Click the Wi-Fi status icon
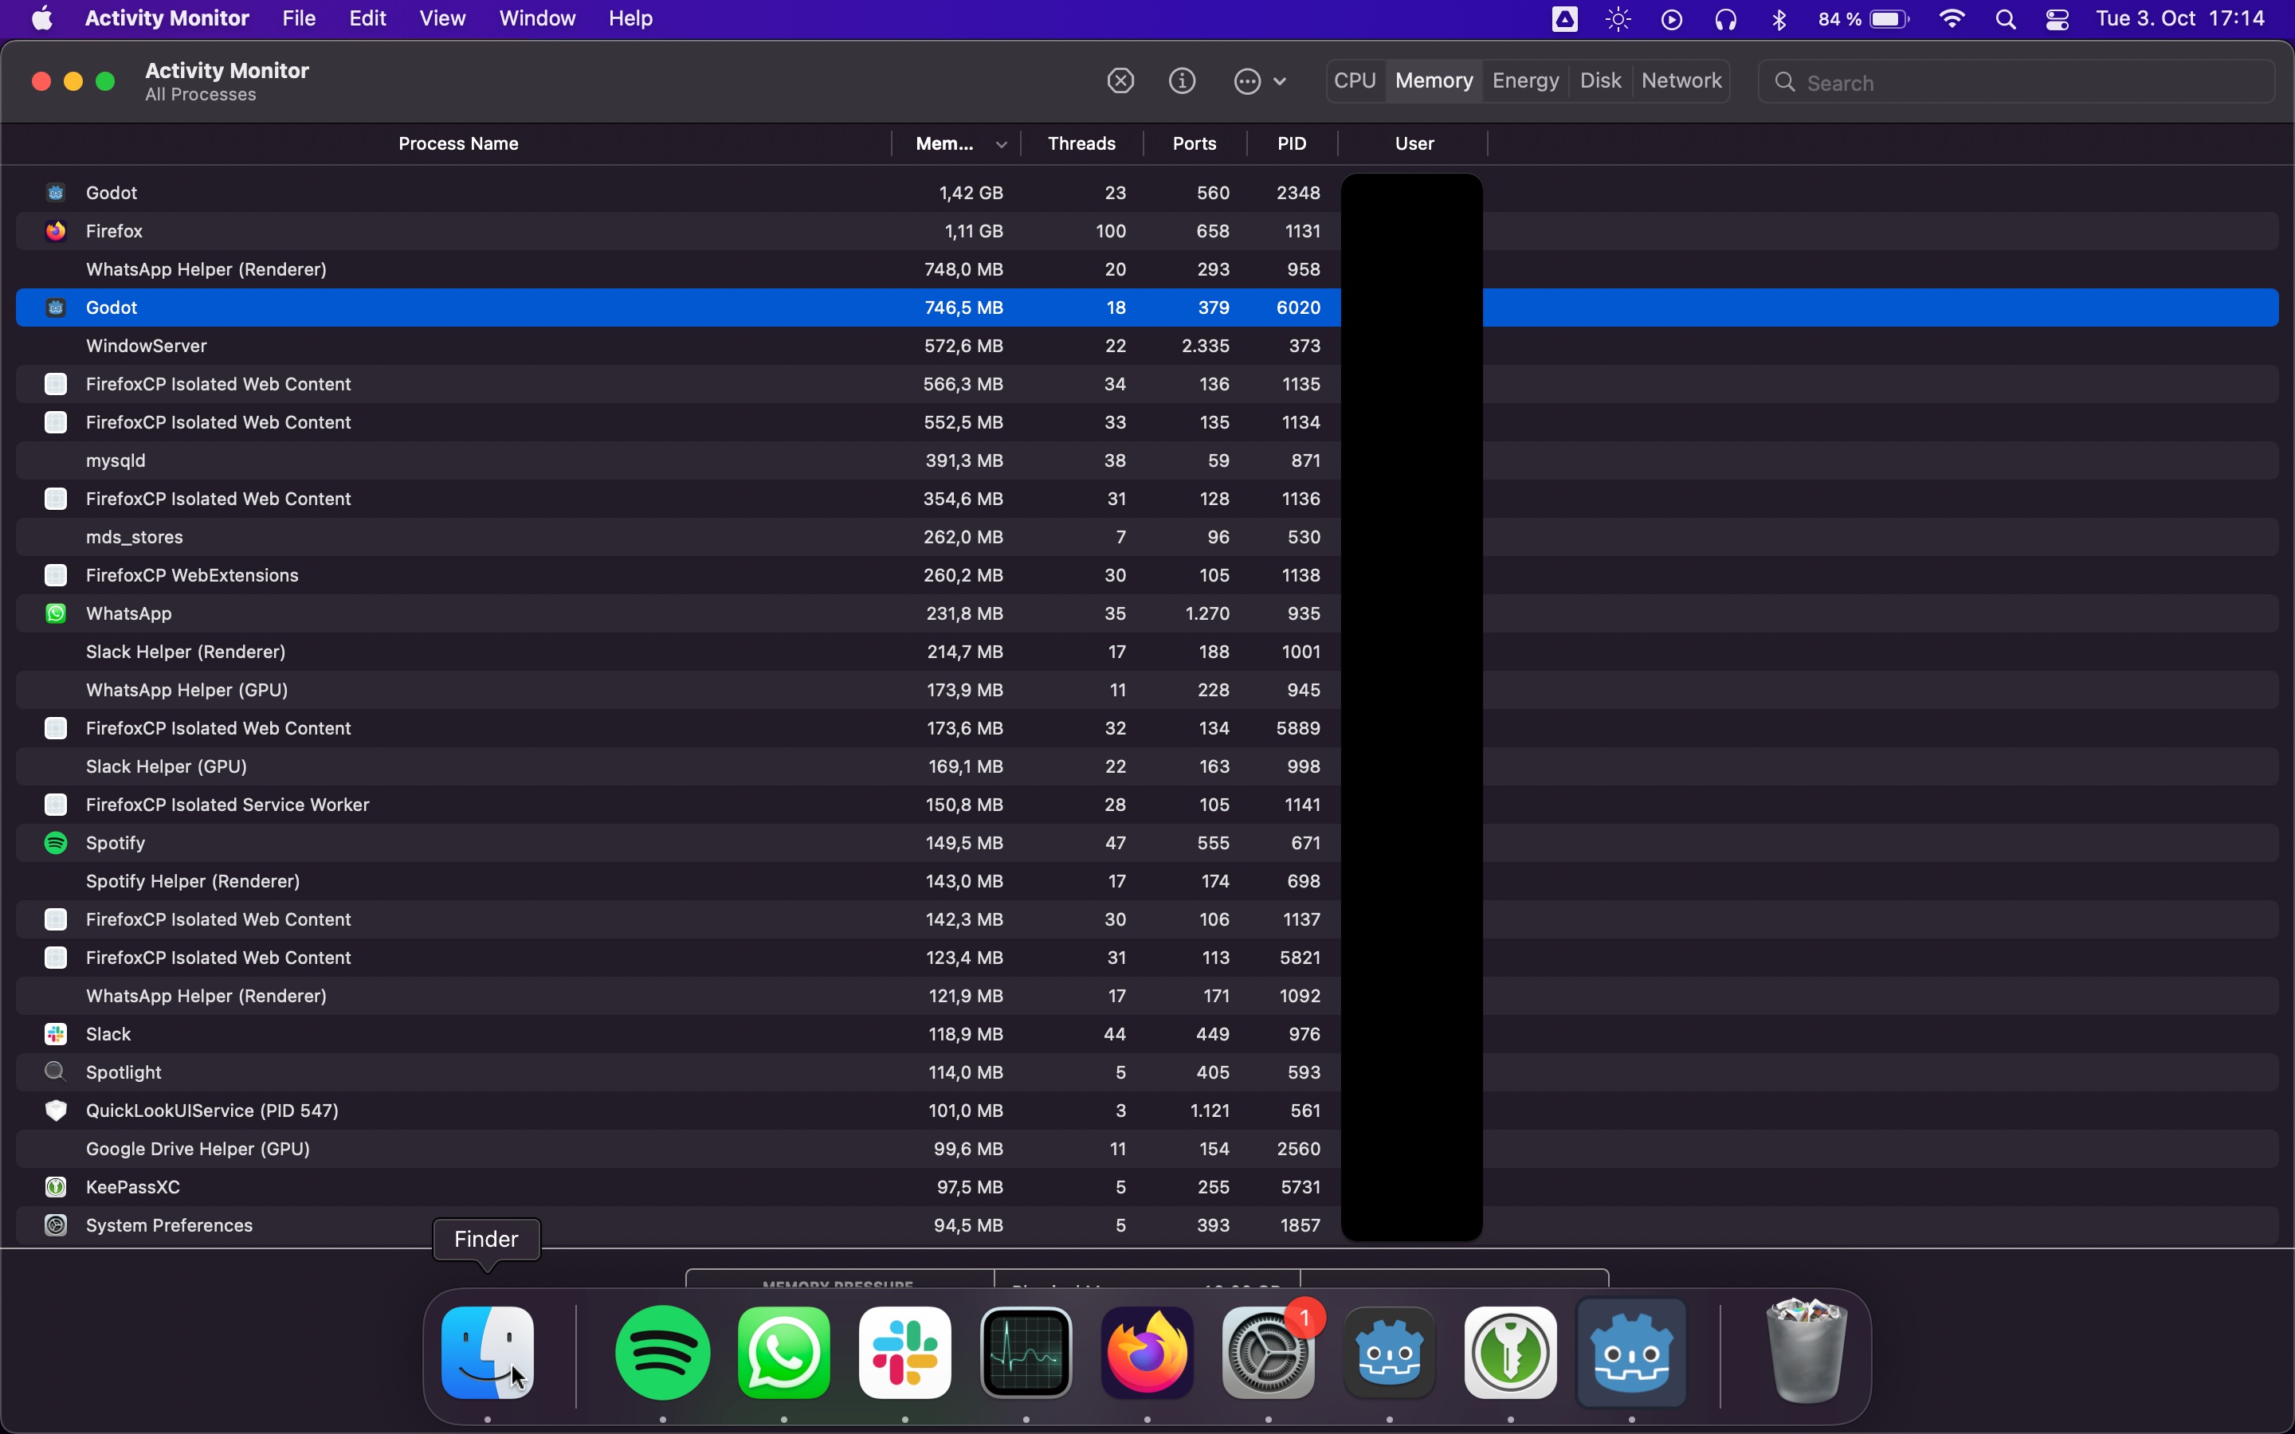The height and width of the screenshot is (1434, 2295). coord(1952,20)
